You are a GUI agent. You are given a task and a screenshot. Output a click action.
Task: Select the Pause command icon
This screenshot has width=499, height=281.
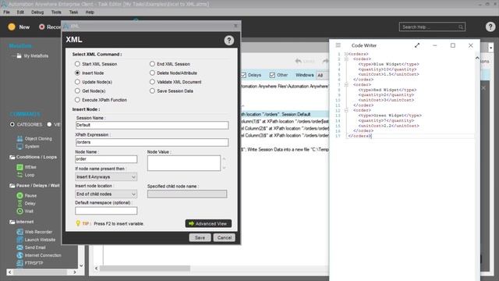[x=19, y=195]
